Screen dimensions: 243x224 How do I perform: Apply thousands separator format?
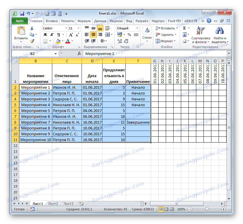[136, 35]
